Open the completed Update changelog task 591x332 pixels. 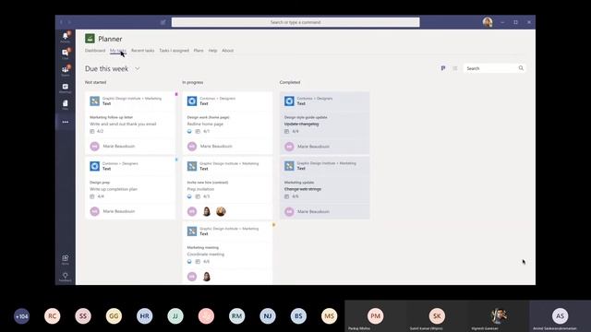(x=302, y=124)
